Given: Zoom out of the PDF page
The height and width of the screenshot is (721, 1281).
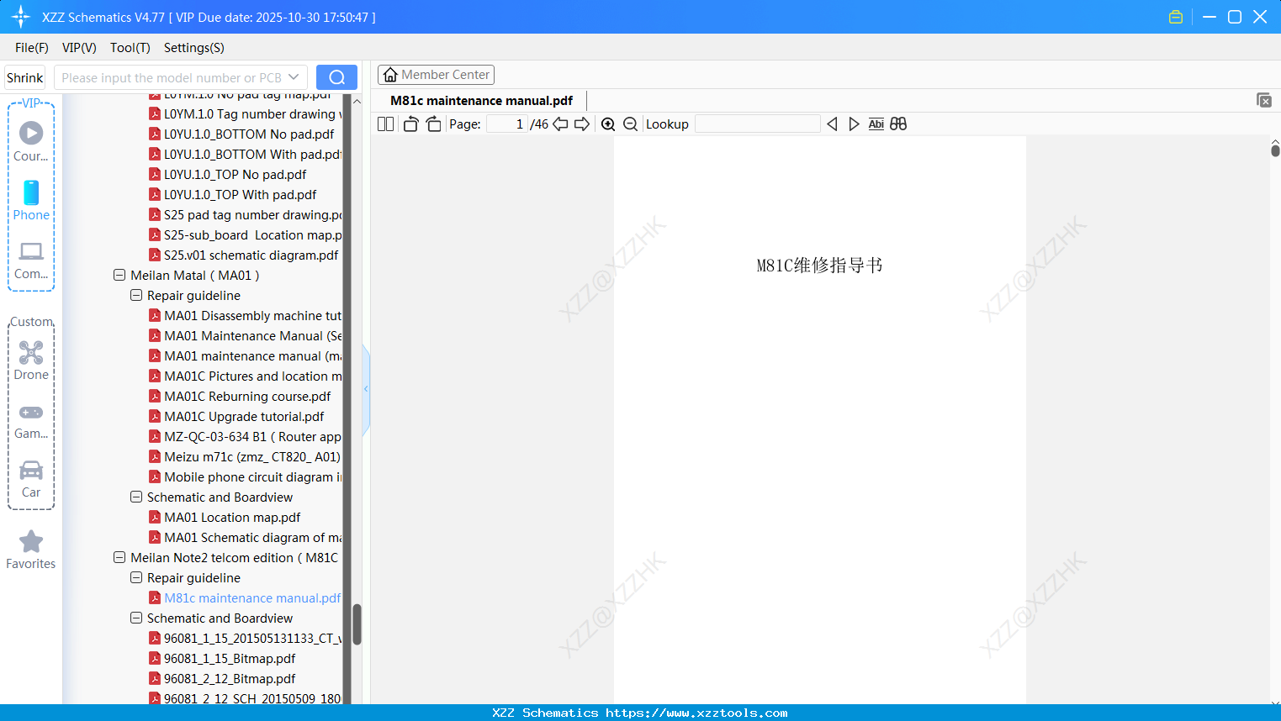Looking at the screenshot, I should [629, 124].
